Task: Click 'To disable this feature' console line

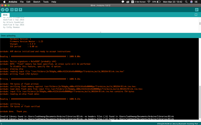Action: (x=36, y=66)
